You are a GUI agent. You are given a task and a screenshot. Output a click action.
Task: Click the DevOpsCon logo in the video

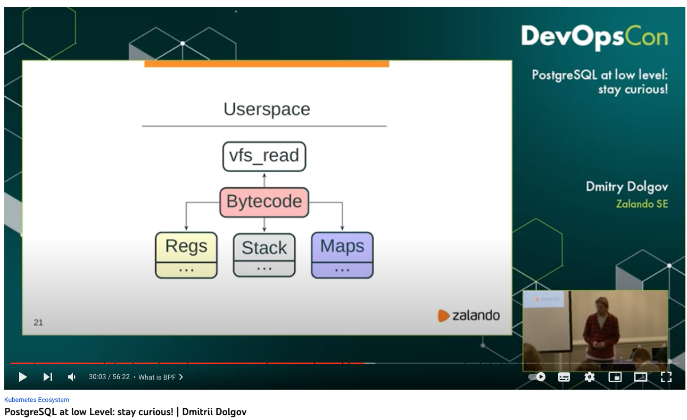[594, 37]
